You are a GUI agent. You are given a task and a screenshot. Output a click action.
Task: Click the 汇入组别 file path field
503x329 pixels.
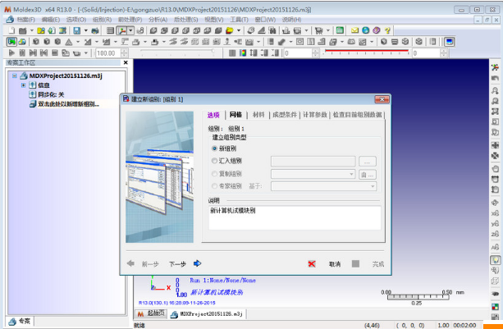tap(313, 161)
